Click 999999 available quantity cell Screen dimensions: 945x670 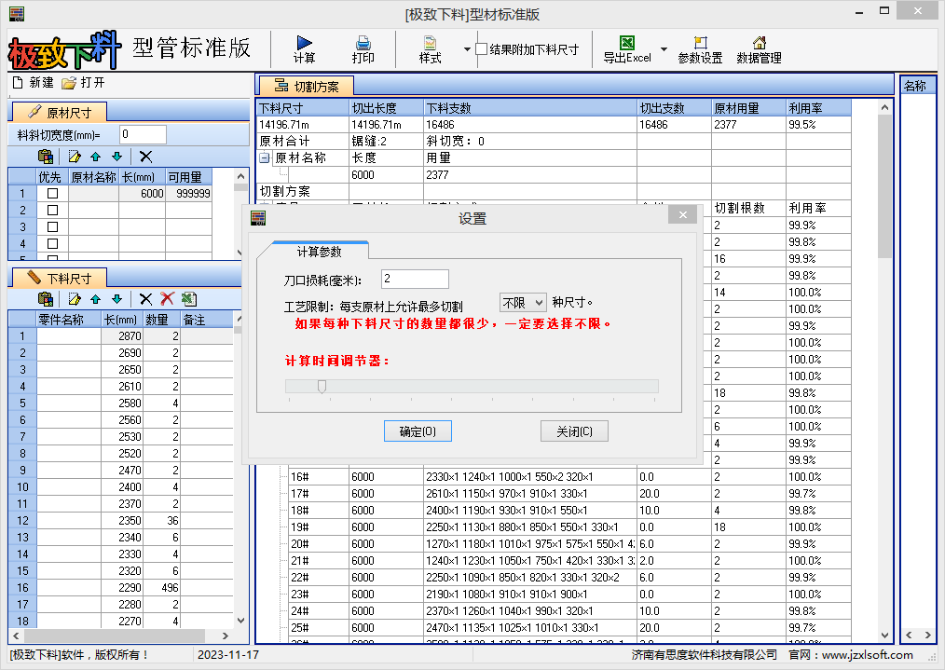188,194
